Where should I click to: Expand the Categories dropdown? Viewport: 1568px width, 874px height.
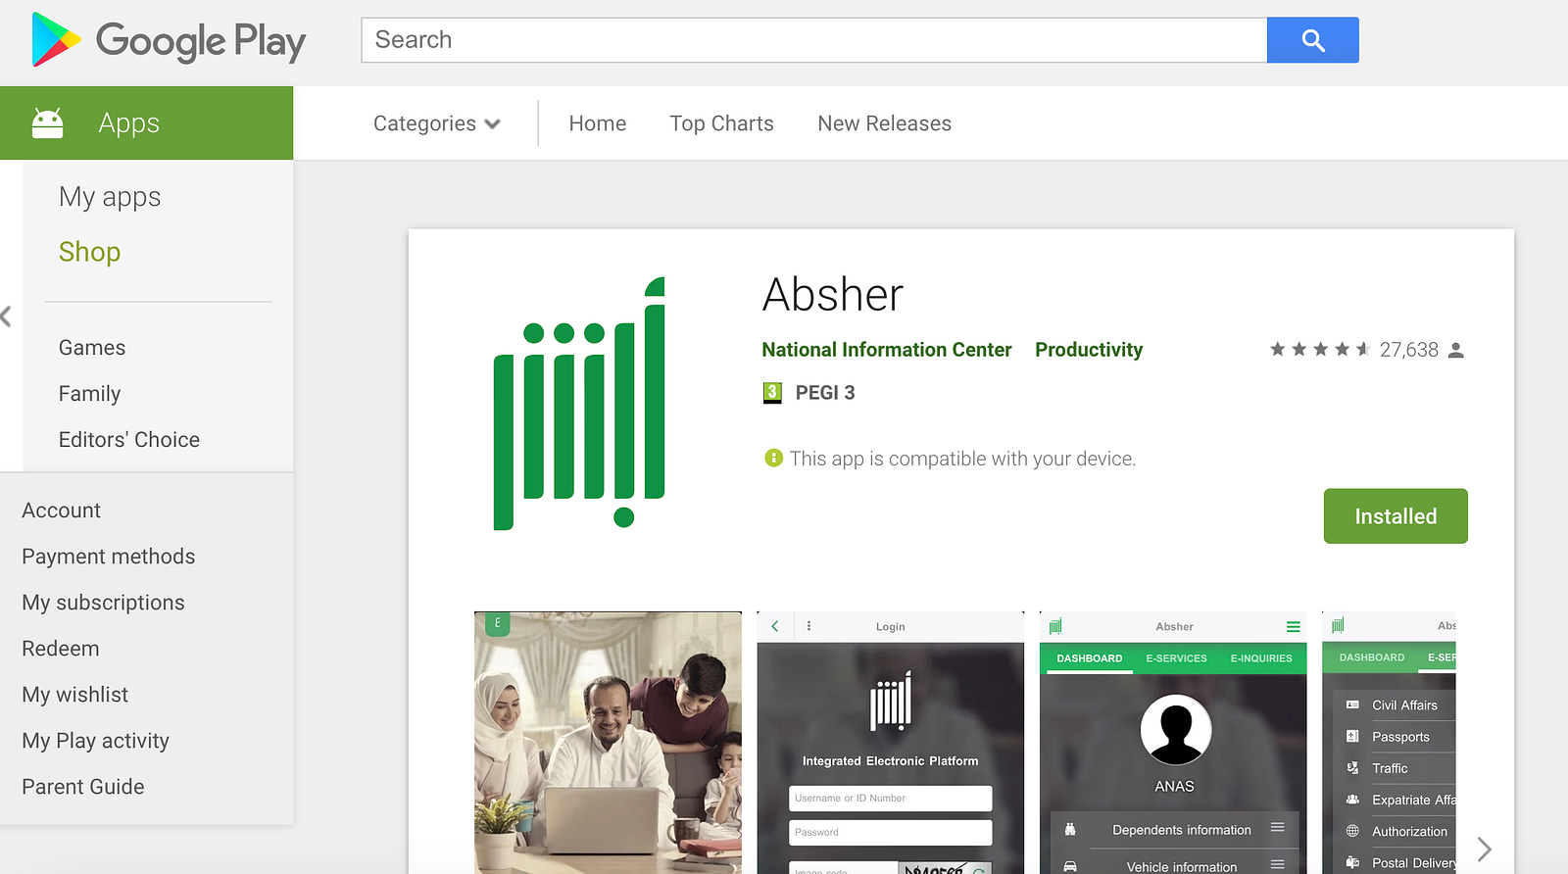pos(437,123)
